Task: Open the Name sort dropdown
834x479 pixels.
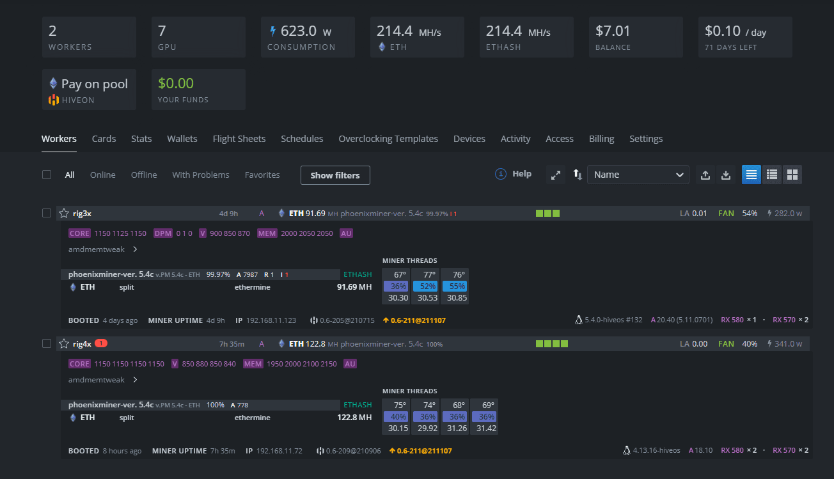Action: click(638, 175)
